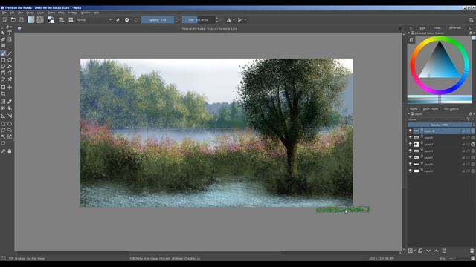476x267 pixels.
Task: Save the document with toolbar icon
Action: (22, 20)
